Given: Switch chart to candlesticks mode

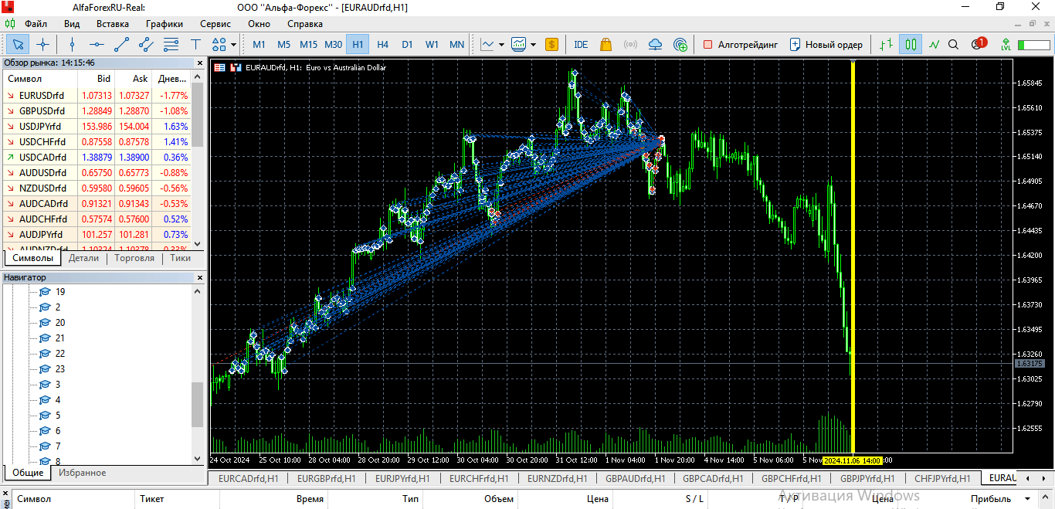Looking at the screenshot, I should [911, 44].
